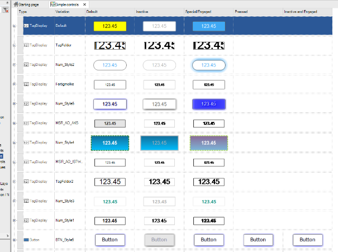338x252 pixels.
Task: Expand the MSR_AO_AKS row
Action: click(14, 123)
